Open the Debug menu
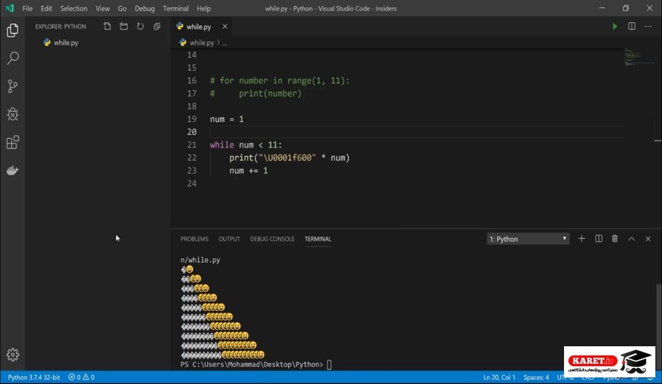 click(x=144, y=8)
